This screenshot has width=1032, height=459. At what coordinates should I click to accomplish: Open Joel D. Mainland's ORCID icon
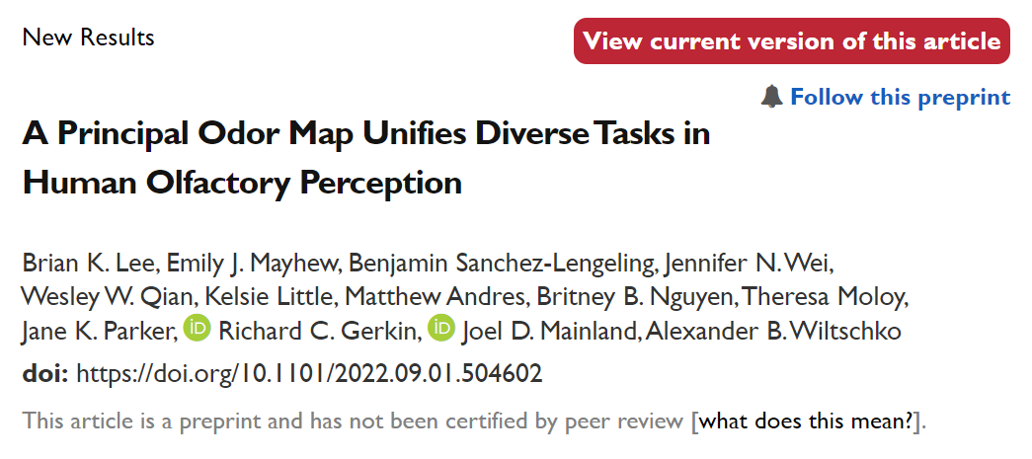441,328
